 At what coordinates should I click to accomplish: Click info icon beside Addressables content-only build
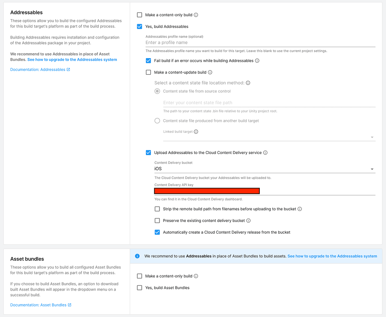pos(196,15)
